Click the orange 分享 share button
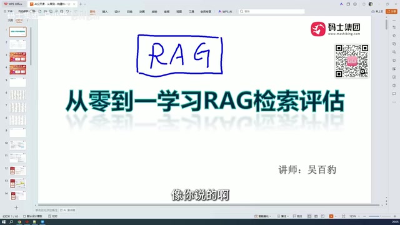 [x=391, y=11]
